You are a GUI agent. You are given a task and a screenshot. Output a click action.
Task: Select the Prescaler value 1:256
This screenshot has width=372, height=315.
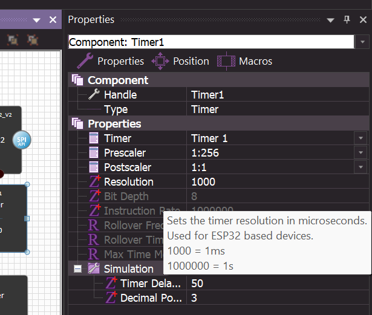point(205,153)
